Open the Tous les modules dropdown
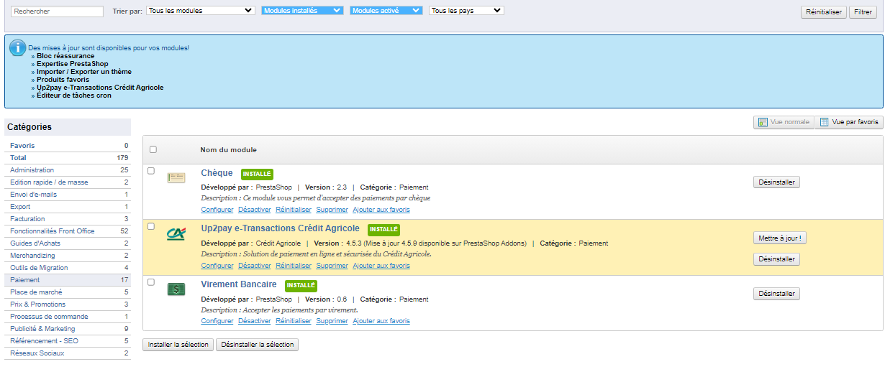The height and width of the screenshot is (372, 885). click(201, 11)
